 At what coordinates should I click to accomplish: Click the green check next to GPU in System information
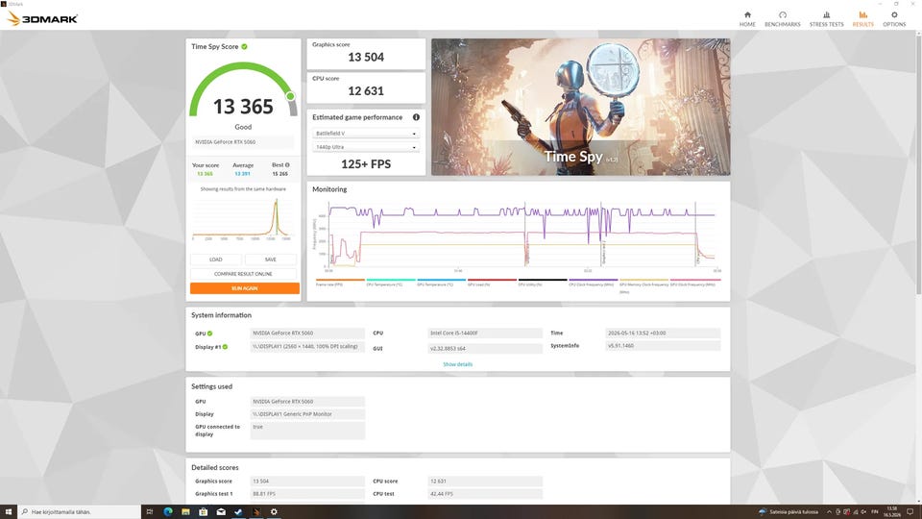210,334
